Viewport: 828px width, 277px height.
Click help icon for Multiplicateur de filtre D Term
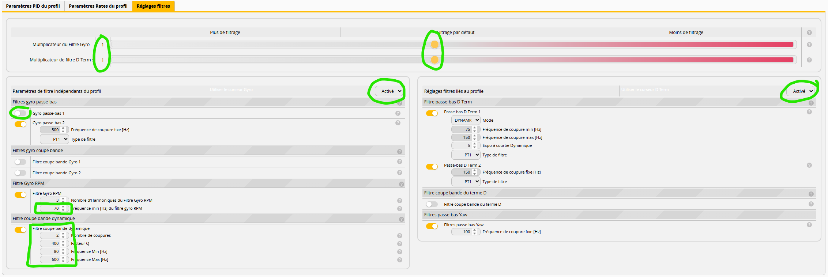click(809, 60)
